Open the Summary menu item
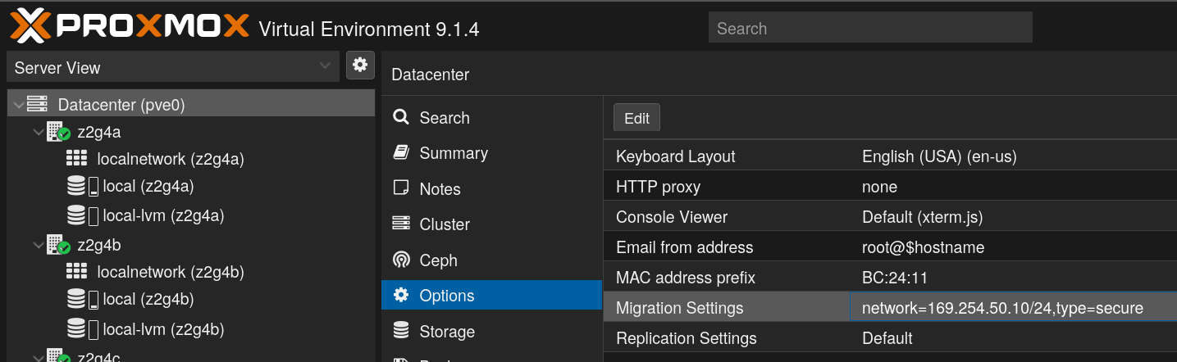Screen dimensions: 1177x362 point(453,153)
